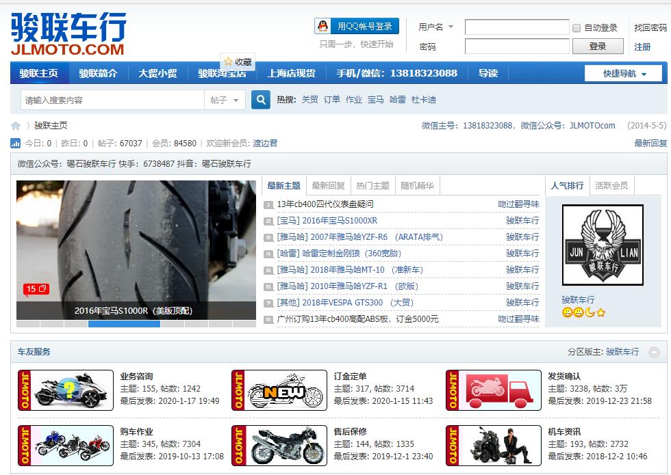Select the first slideshow indicator segment
671x475 pixels.
tap(28, 324)
